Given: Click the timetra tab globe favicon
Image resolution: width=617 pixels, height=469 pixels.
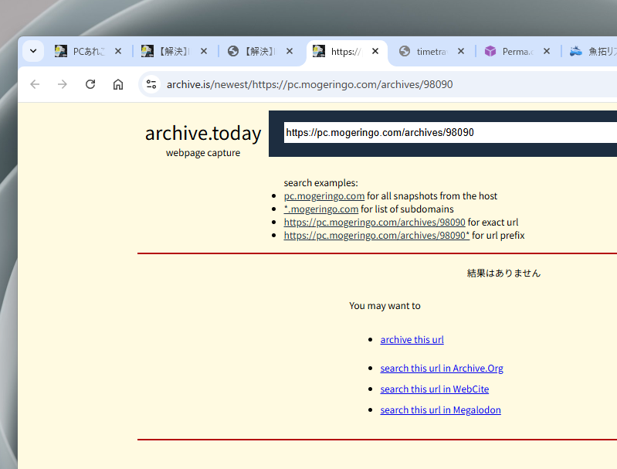Looking at the screenshot, I should click(405, 51).
